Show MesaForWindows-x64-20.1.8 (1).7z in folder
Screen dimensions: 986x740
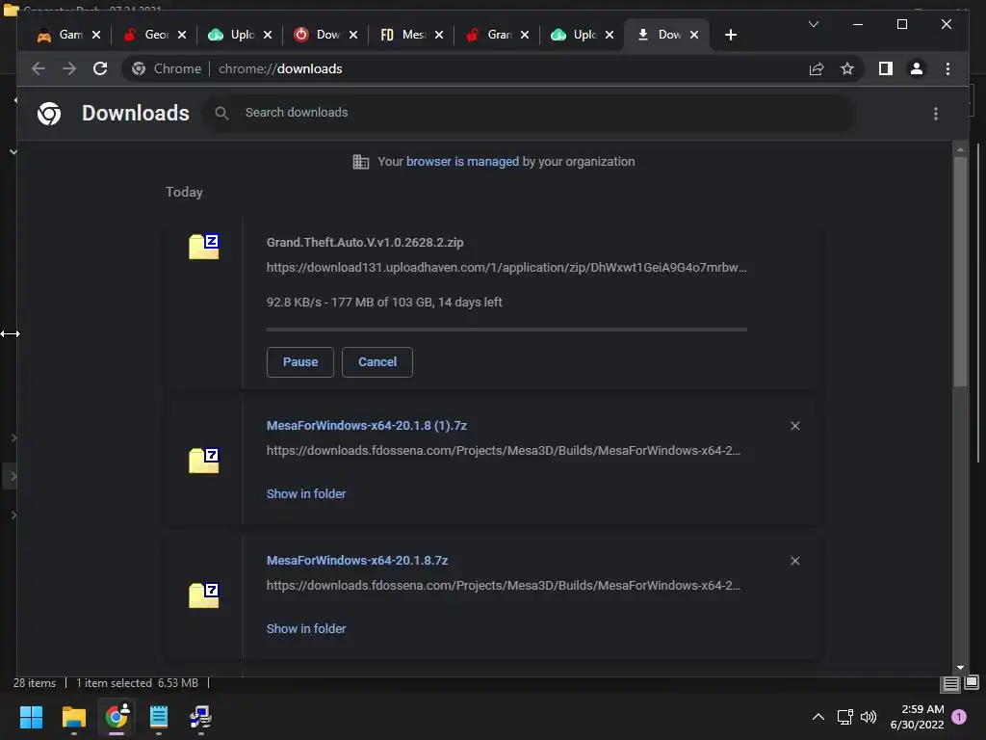tap(306, 494)
